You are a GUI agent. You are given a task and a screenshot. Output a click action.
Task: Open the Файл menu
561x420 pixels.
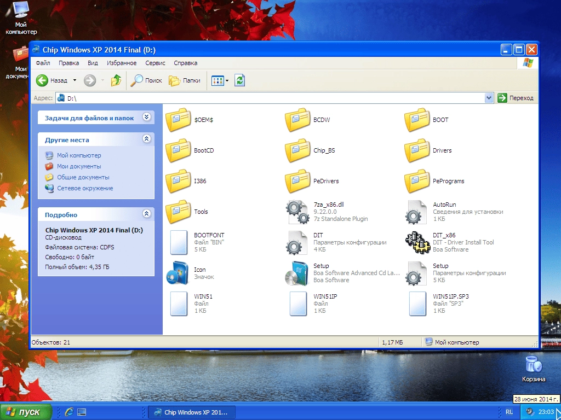coord(43,63)
